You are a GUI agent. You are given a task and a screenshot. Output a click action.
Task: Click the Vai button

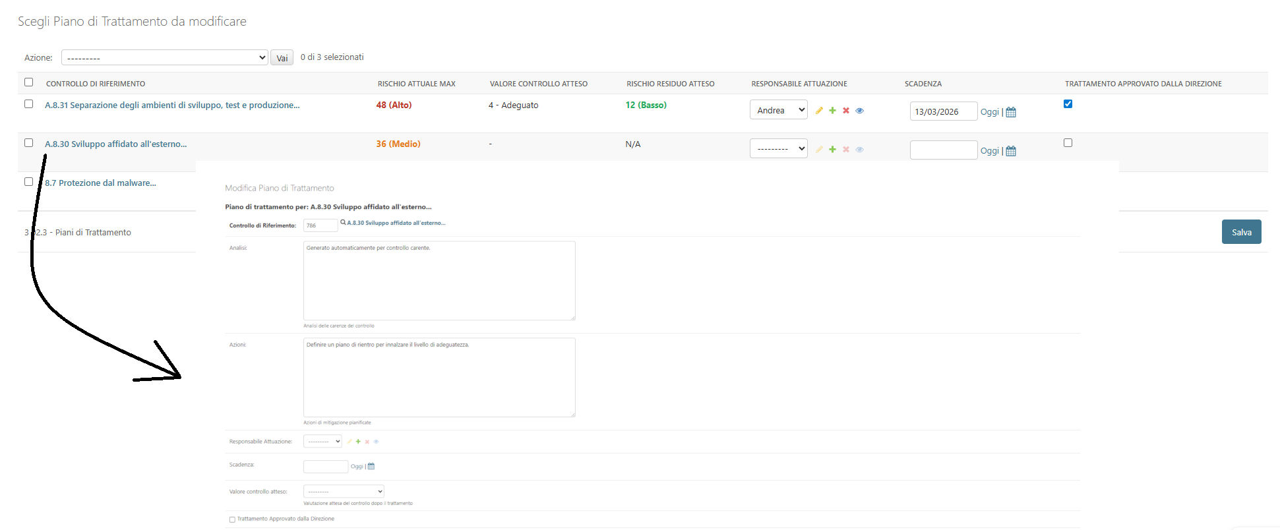(282, 58)
